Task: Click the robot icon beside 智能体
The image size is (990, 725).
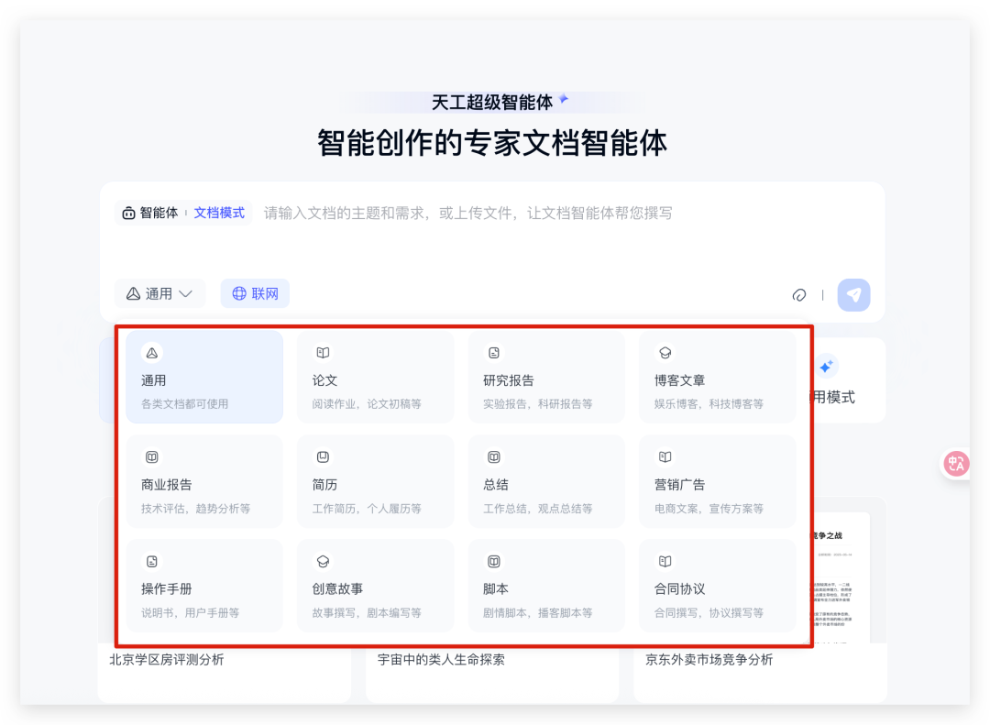Action: 129,213
